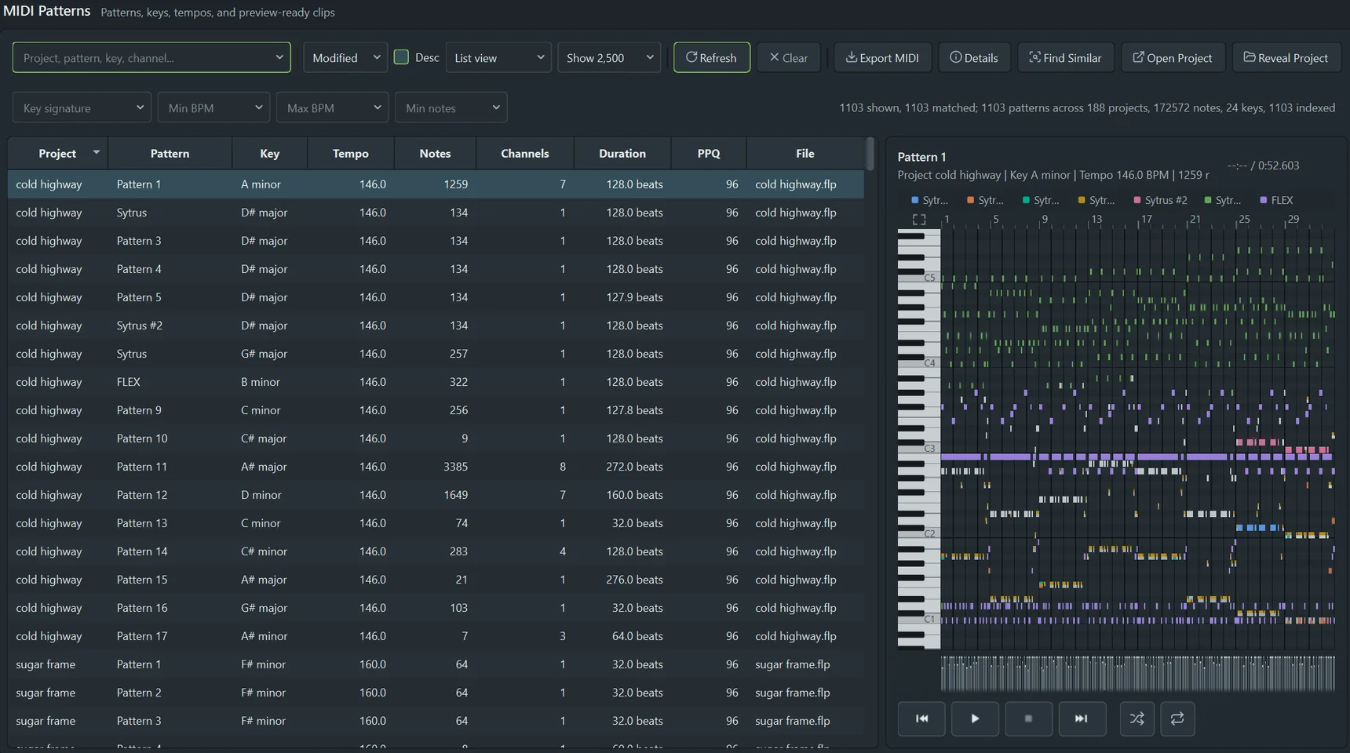Select the Pattern 11 row with 3385 notes
The height and width of the screenshot is (753, 1350).
tap(436, 467)
